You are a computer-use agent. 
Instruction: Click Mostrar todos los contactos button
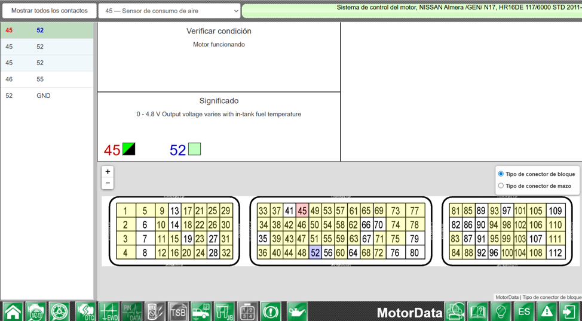click(50, 11)
